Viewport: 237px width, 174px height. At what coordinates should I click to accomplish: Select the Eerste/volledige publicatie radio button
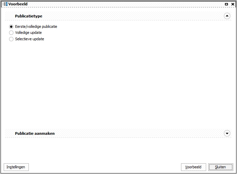click(11, 26)
